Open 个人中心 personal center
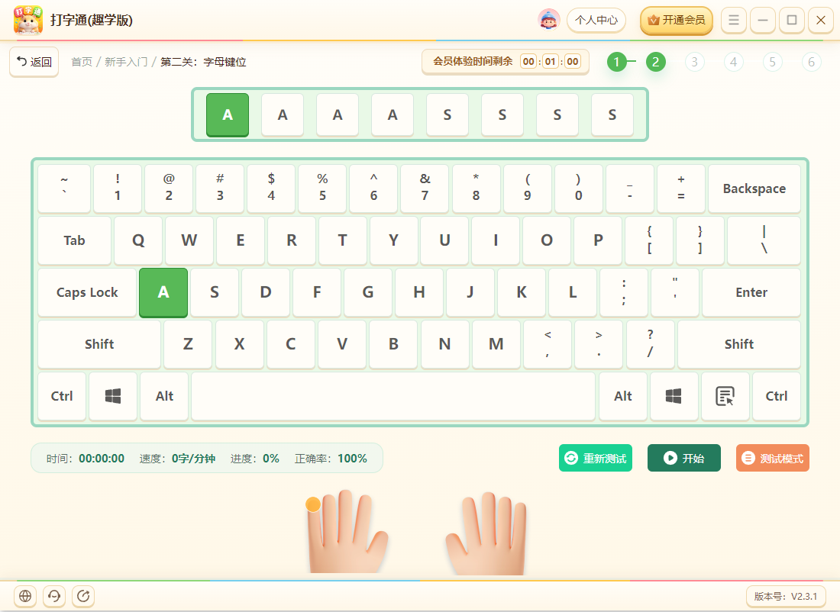 pos(596,21)
